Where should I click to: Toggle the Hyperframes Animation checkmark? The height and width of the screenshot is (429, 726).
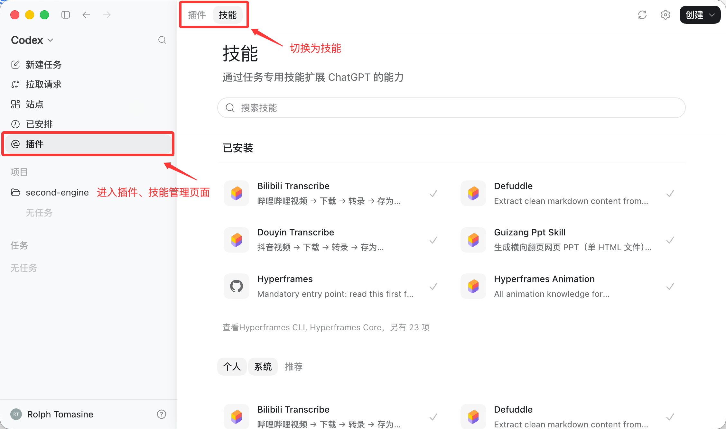point(670,286)
